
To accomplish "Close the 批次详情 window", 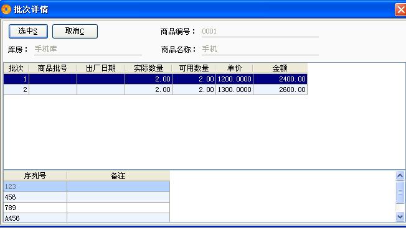I will (400, 10).
